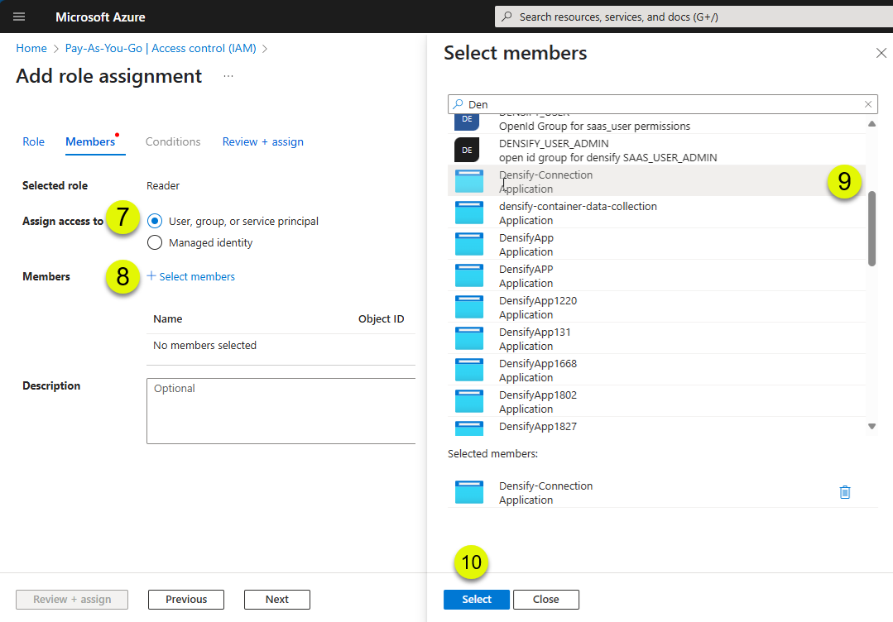Select User, group, or service principal
The height and width of the screenshot is (622, 893).
(x=154, y=221)
